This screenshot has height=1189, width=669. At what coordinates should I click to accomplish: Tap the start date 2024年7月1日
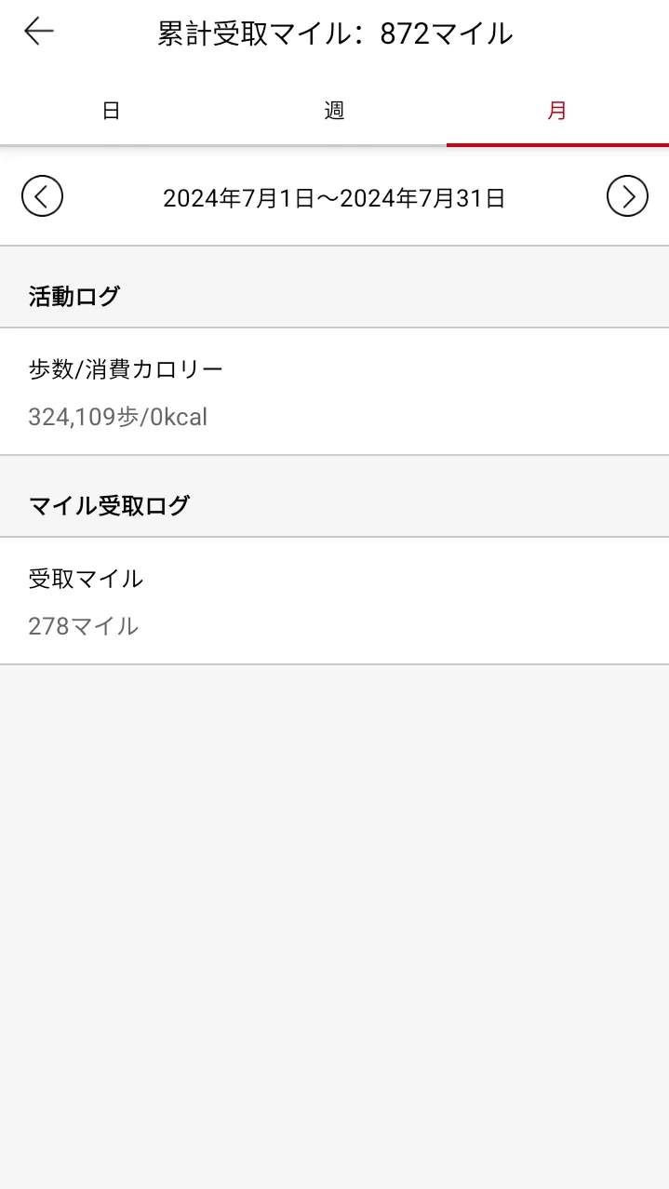[x=239, y=197]
